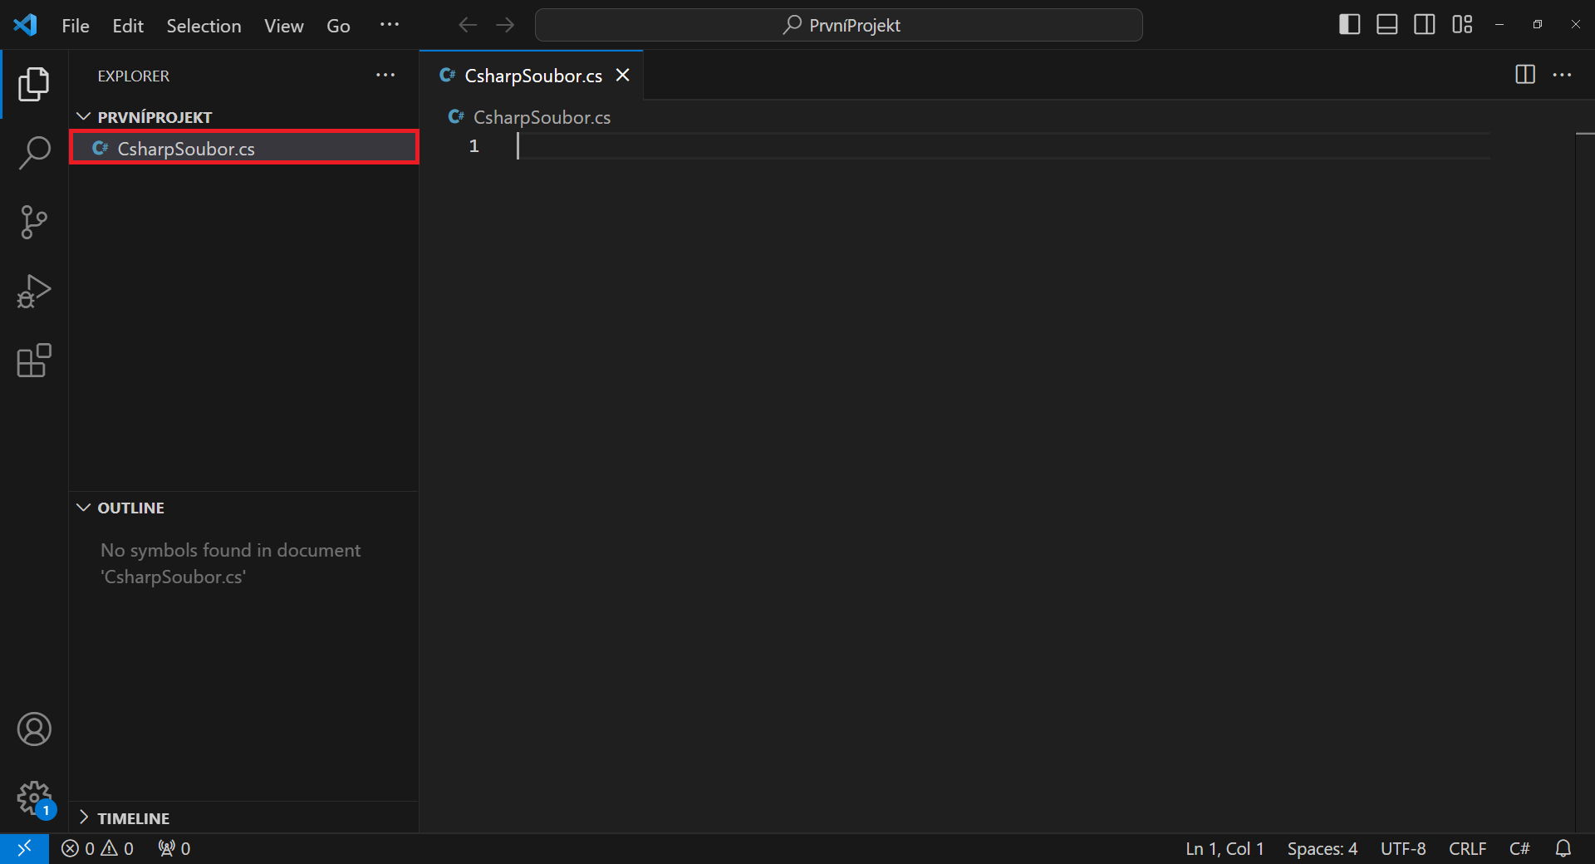Viewport: 1595px width, 864px height.
Task: Open the Search view
Action: (33, 153)
